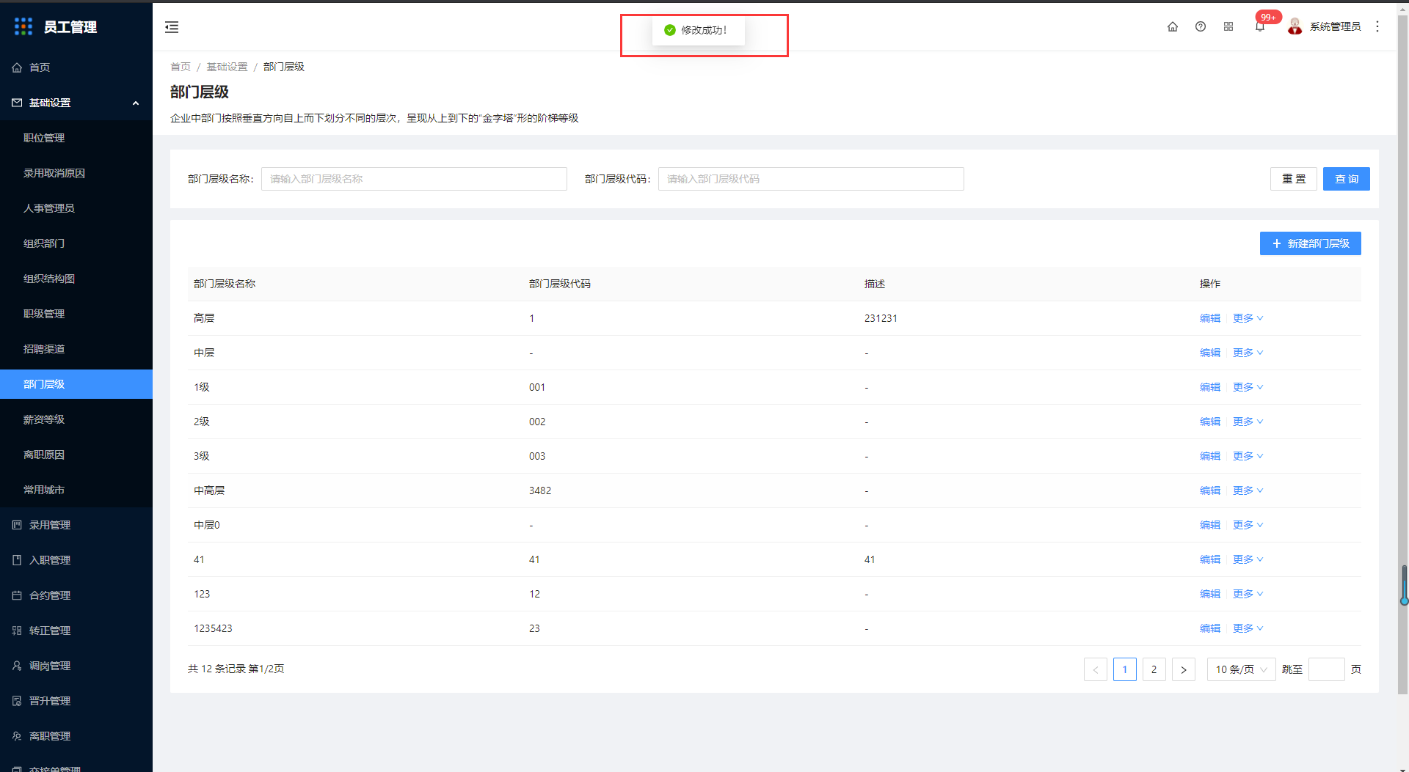Open the home icon in top bar
The image size is (1409, 772).
coord(1173,26)
